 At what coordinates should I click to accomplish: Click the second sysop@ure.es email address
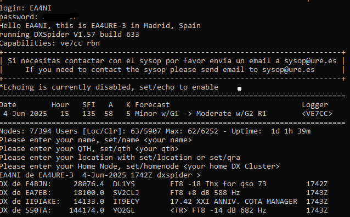289,70
